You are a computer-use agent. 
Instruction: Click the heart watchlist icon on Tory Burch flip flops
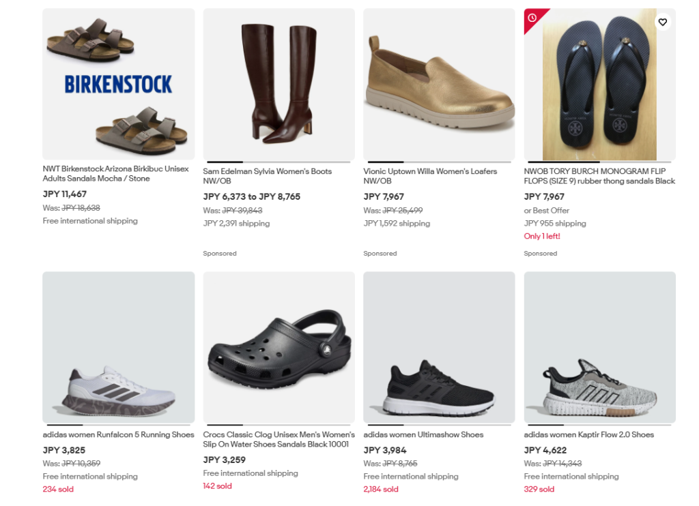coord(663,22)
